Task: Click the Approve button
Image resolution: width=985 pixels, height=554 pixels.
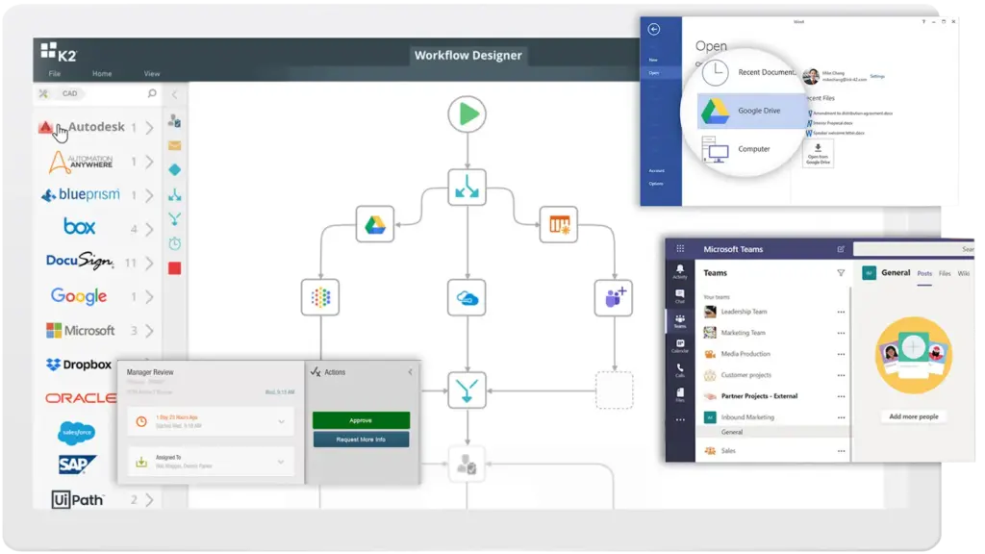Action: pos(361,420)
